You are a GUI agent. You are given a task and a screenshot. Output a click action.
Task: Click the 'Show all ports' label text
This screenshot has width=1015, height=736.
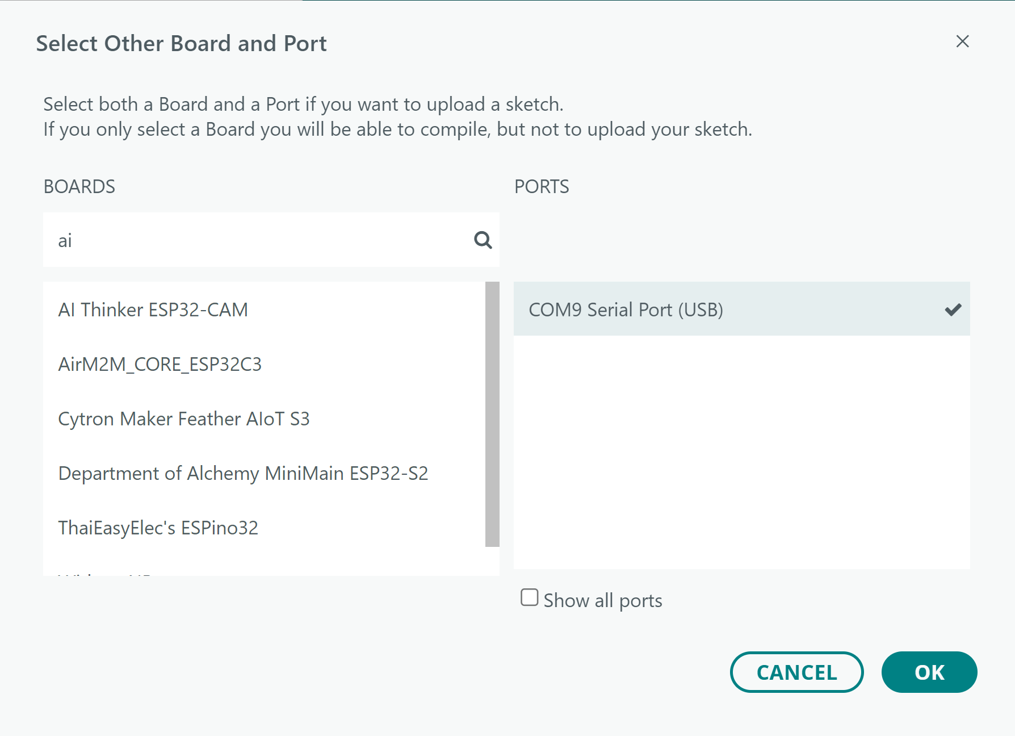click(x=602, y=600)
